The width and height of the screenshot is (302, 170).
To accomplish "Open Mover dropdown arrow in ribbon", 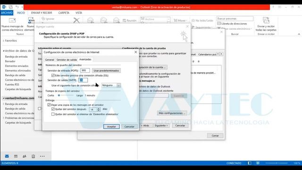I will coord(187,21).
